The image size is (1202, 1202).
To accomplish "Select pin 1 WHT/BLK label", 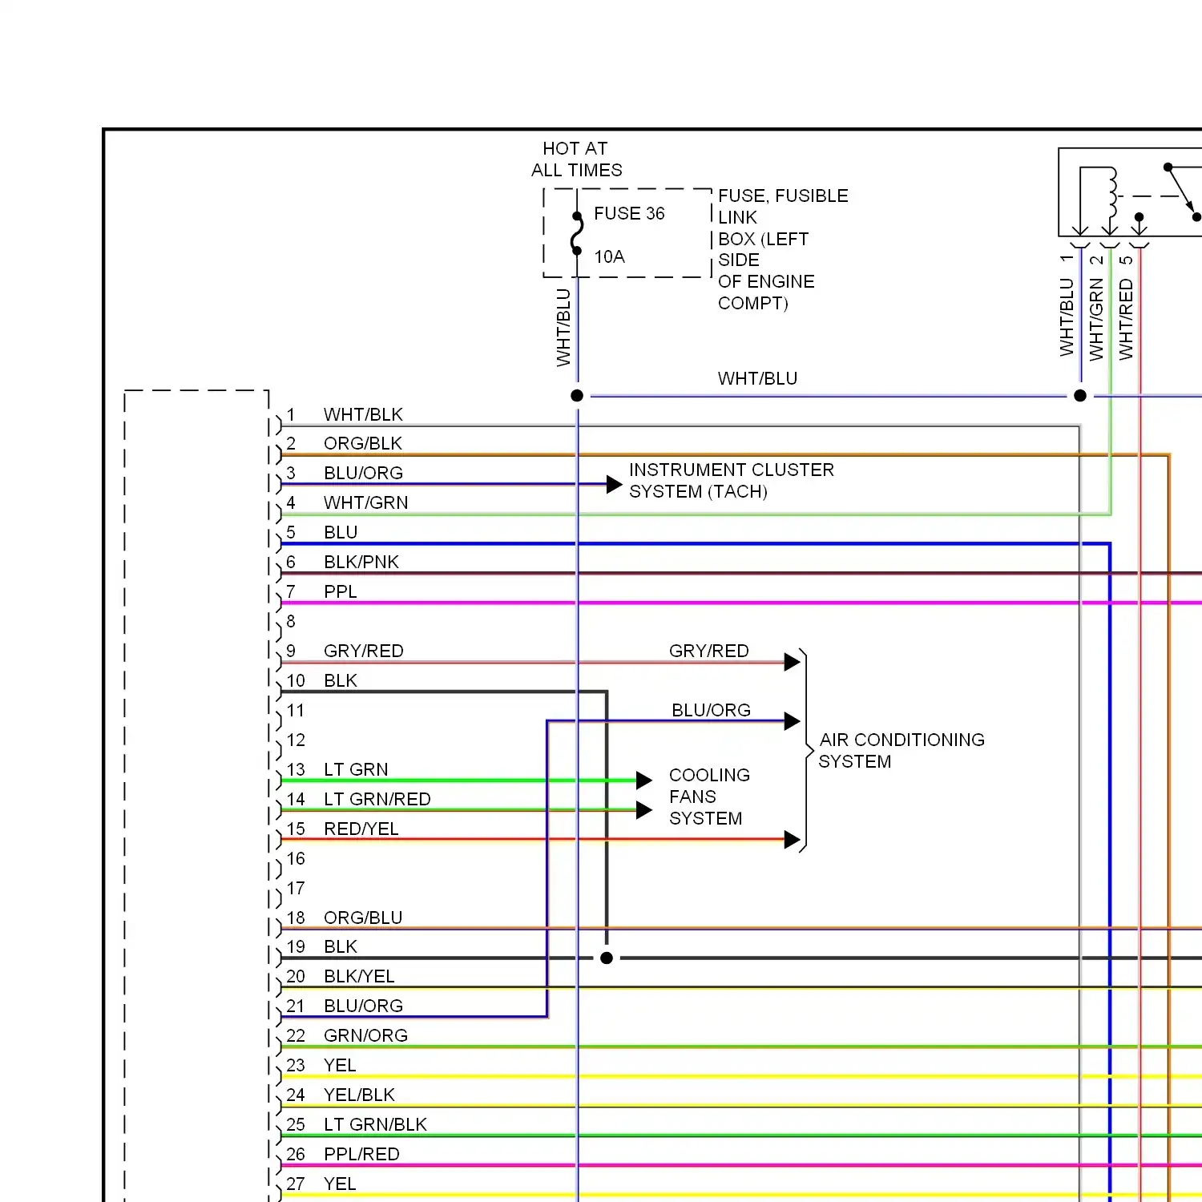I will tap(363, 414).
